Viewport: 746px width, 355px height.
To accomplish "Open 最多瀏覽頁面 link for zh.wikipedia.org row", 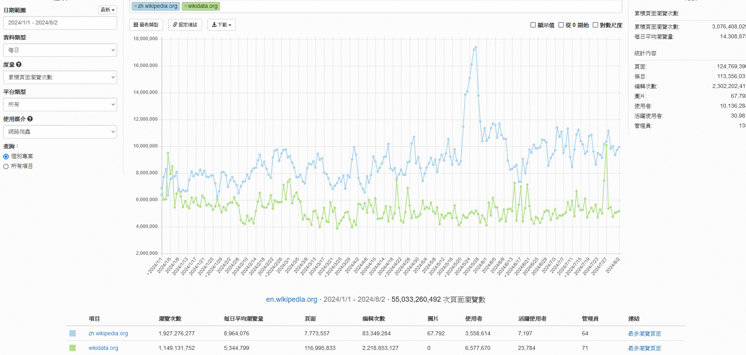I will 645,334.
